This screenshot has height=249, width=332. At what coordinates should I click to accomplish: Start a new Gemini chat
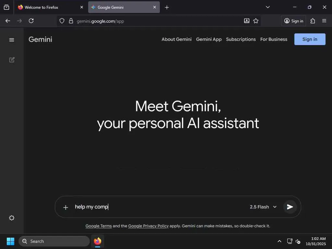(12, 60)
